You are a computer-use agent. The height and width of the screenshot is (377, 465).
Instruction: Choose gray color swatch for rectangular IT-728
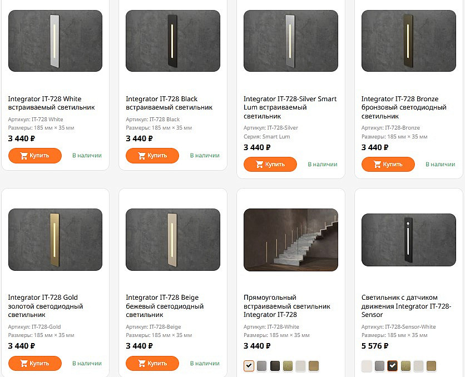262,366
